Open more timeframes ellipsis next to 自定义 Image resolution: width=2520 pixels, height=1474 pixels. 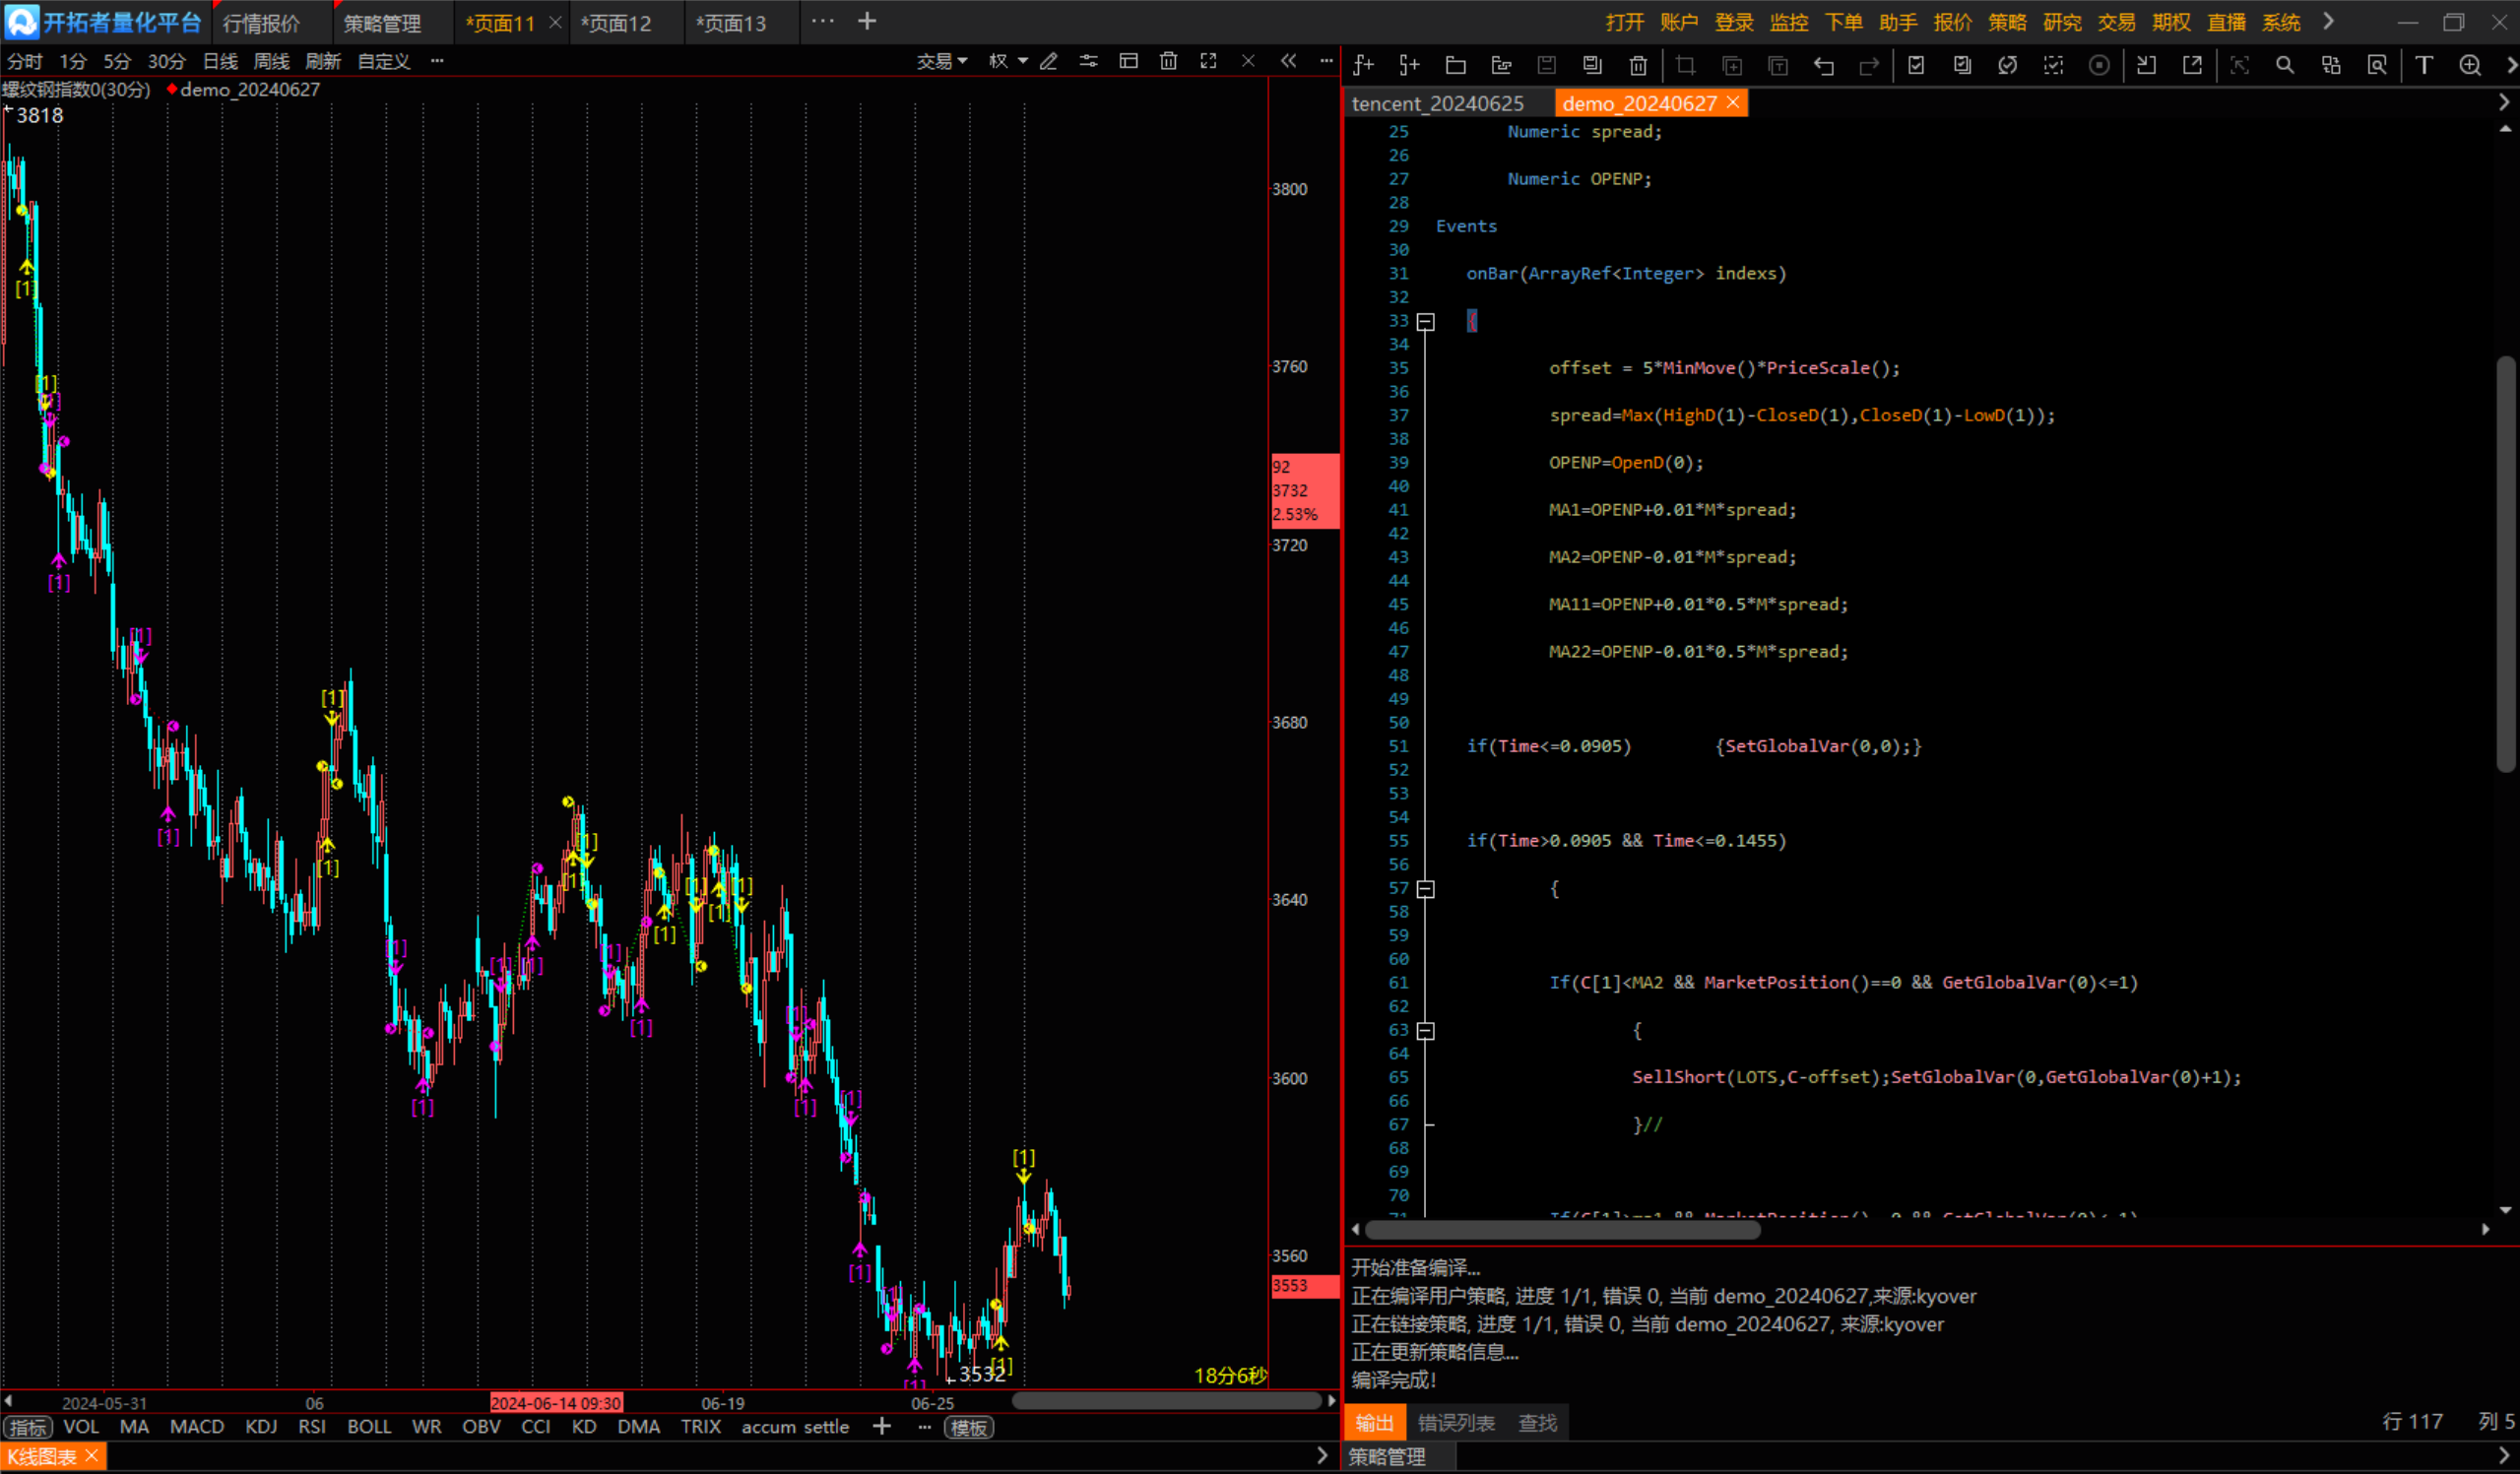click(x=437, y=61)
